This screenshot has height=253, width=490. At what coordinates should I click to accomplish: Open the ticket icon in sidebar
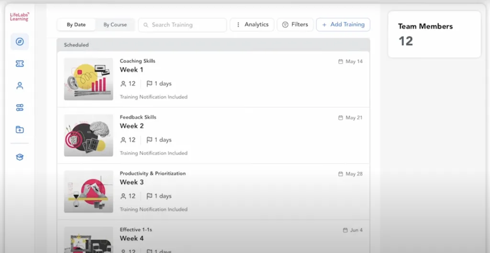pos(20,64)
